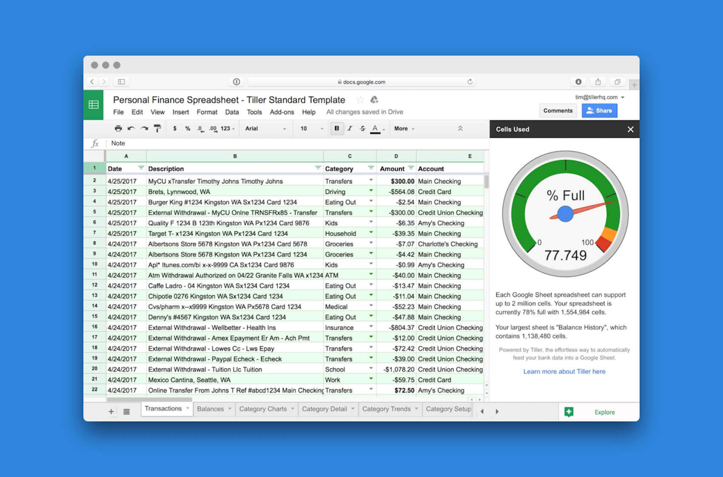Undo the last action
The image size is (723, 477).
[131, 129]
